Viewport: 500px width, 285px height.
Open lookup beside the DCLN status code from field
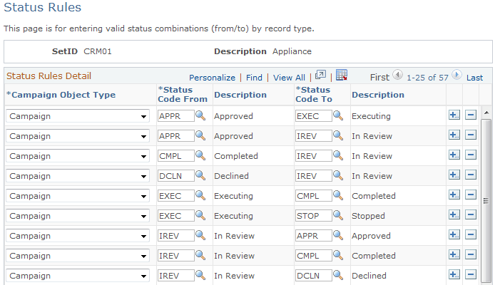(200, 175)
